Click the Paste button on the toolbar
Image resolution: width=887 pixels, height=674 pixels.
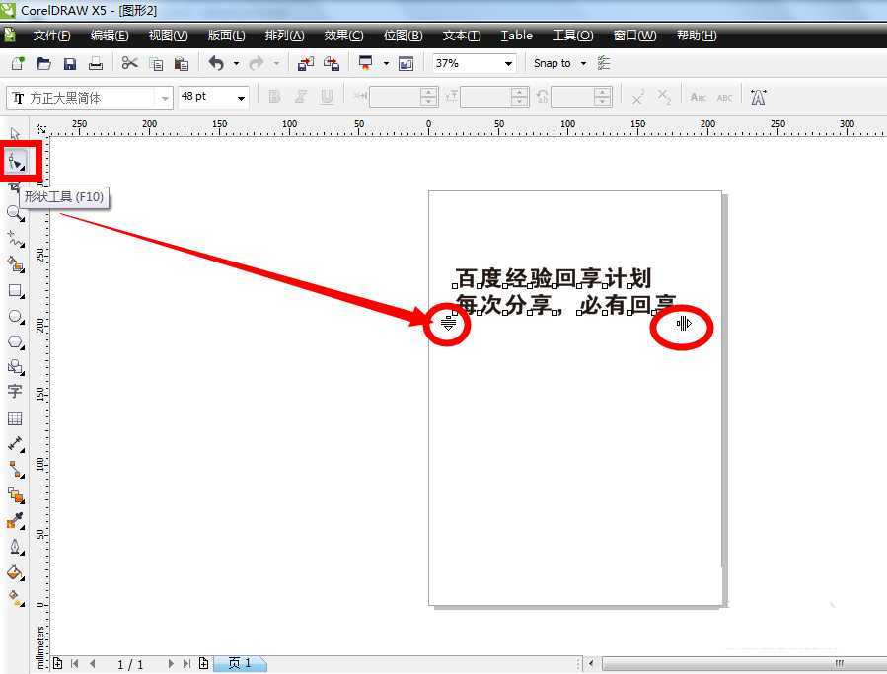coord(182,62)
